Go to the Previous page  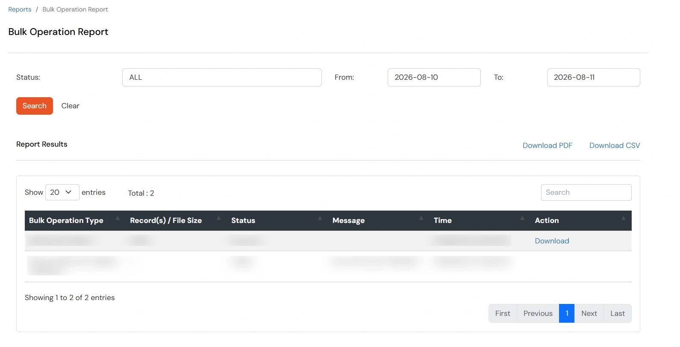click(x=538, y=313)
